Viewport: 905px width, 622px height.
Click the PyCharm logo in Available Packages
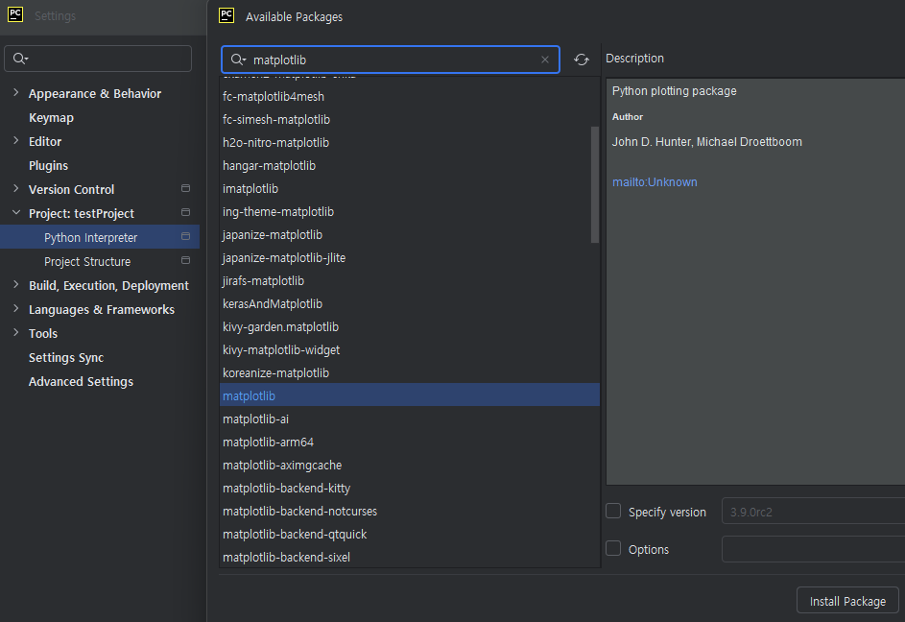tap(226, 15)
